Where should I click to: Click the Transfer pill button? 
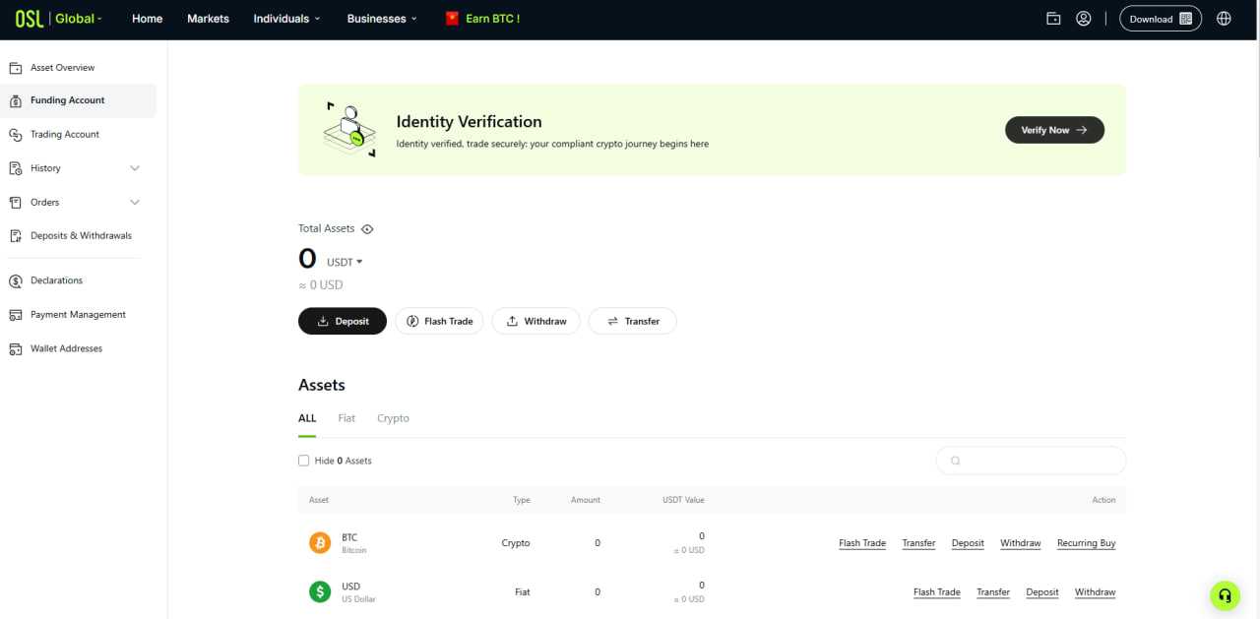point(632,321)
